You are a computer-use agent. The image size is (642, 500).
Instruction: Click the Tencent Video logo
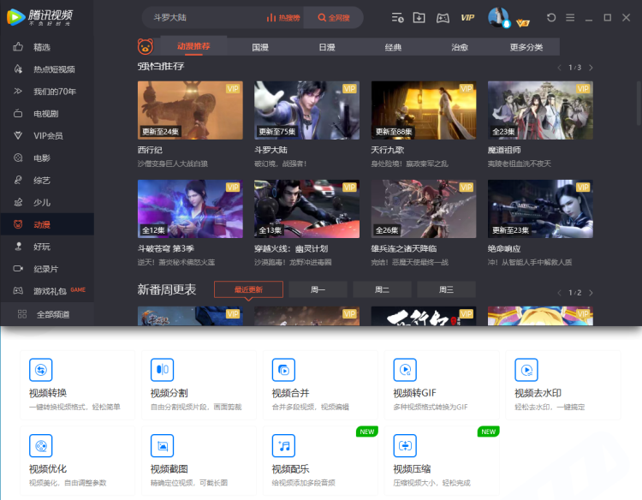tap(39, 17)
